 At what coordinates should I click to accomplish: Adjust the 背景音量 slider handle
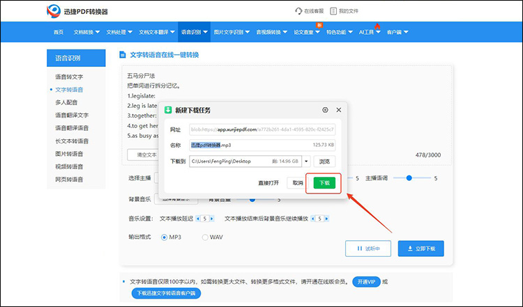252,200
